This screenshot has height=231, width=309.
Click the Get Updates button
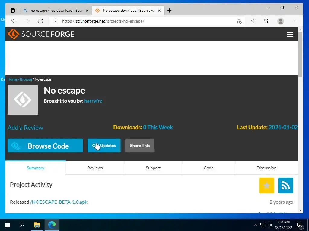(104, 146)
